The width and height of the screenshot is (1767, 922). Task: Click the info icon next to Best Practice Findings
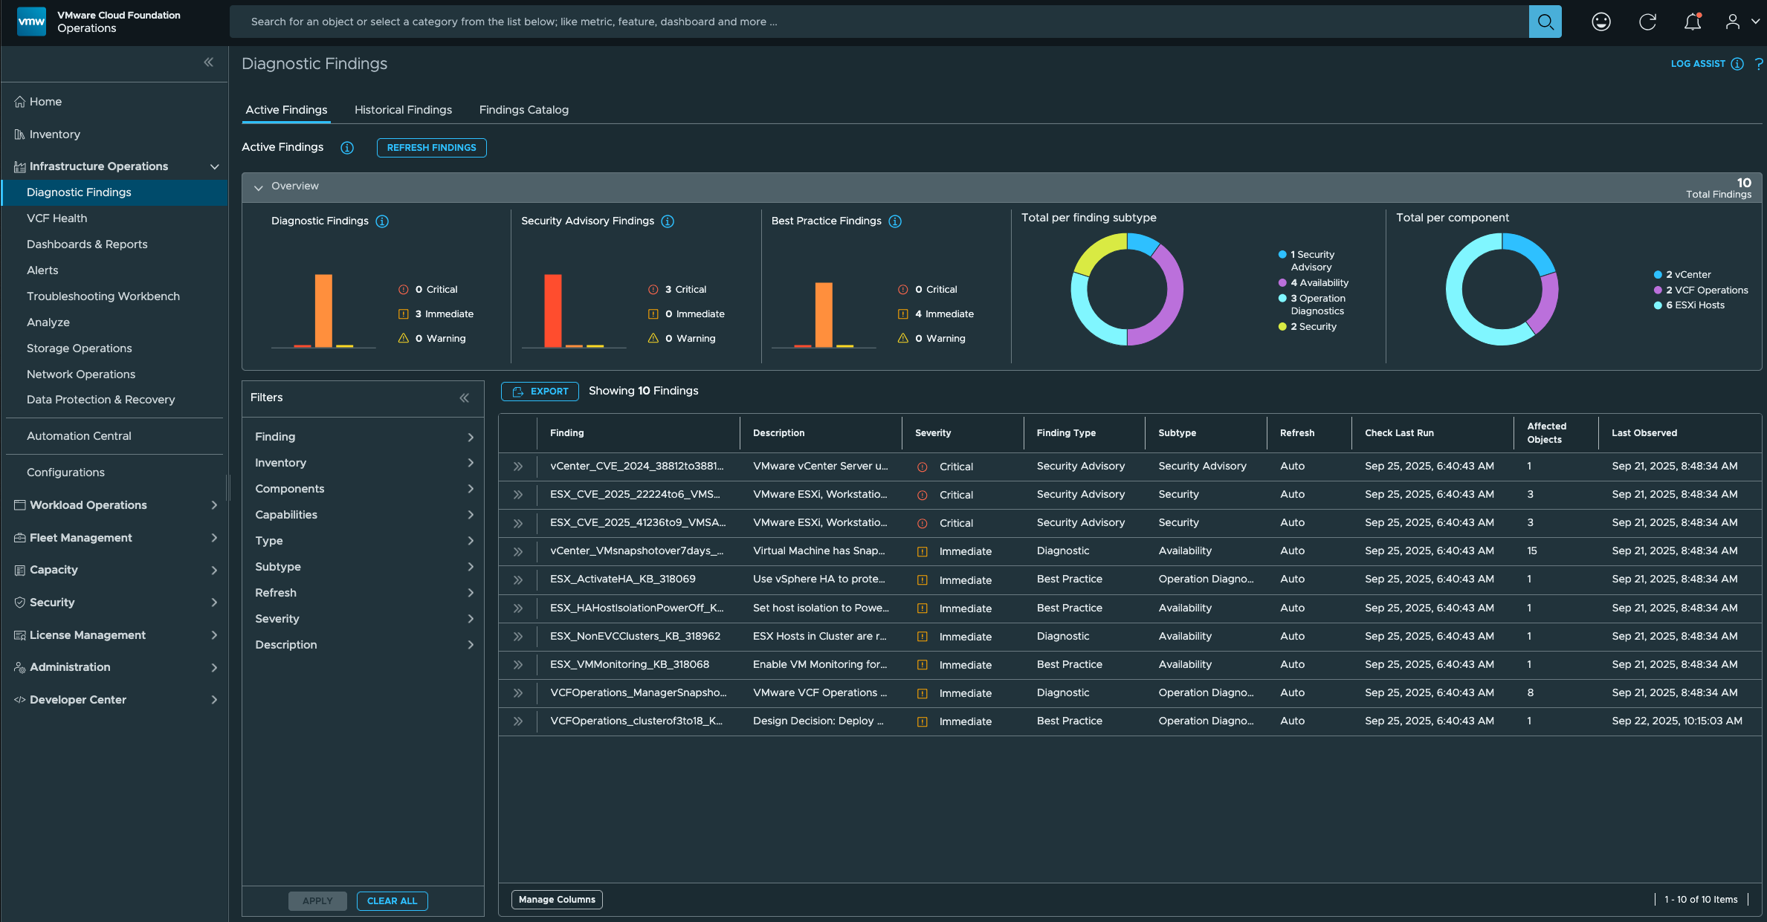pos(895,221)
